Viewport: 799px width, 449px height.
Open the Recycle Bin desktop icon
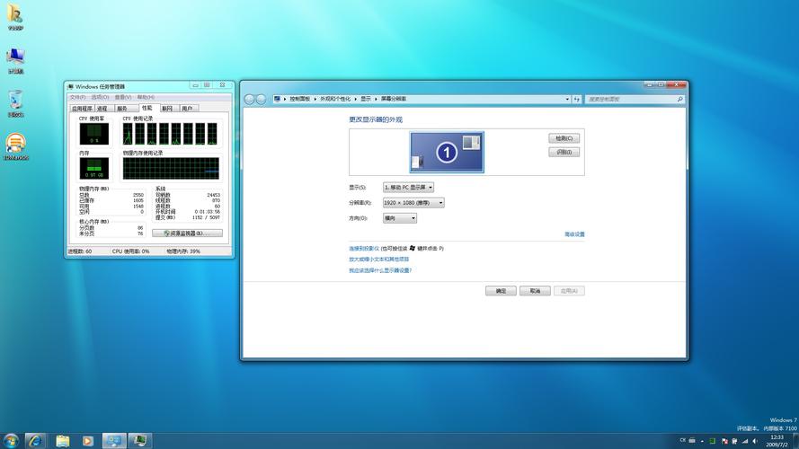(15, 101)
